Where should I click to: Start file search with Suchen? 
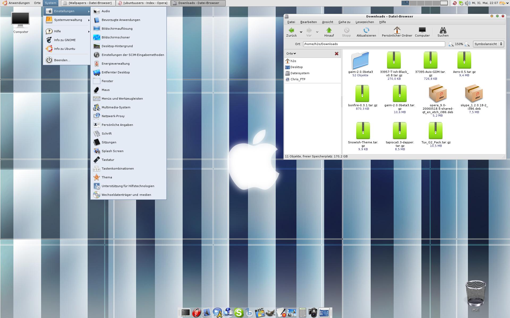(x=443, y=32)
